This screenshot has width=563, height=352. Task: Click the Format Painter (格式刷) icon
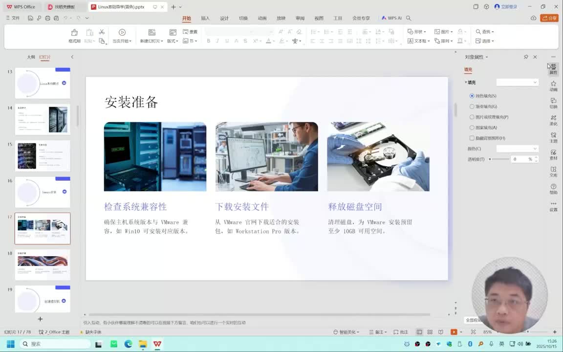[74, 33]
